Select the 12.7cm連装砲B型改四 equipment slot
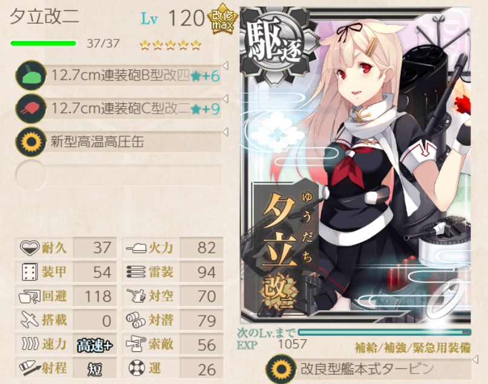Screen dimensions: 488x384 pyautogui.click(x=119, y=76)
